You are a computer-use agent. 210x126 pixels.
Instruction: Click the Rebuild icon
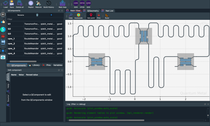click(x=38, y=4)
